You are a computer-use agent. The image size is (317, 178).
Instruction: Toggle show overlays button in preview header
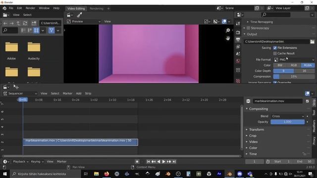pos(224,21)
